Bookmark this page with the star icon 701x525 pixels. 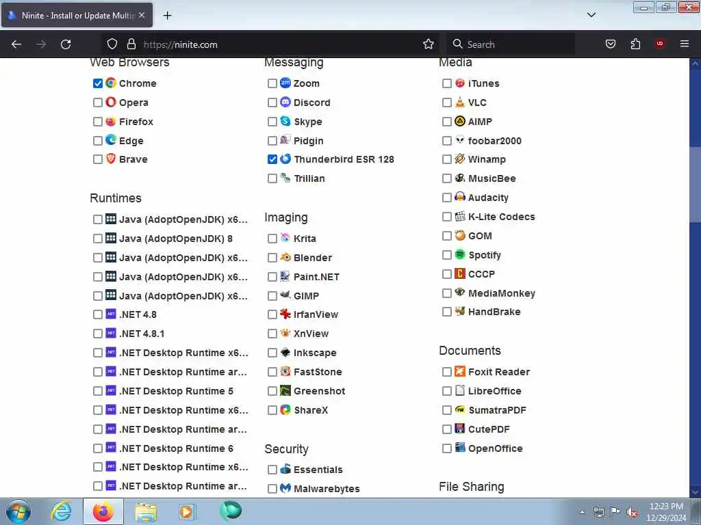[x=429, y=44]
